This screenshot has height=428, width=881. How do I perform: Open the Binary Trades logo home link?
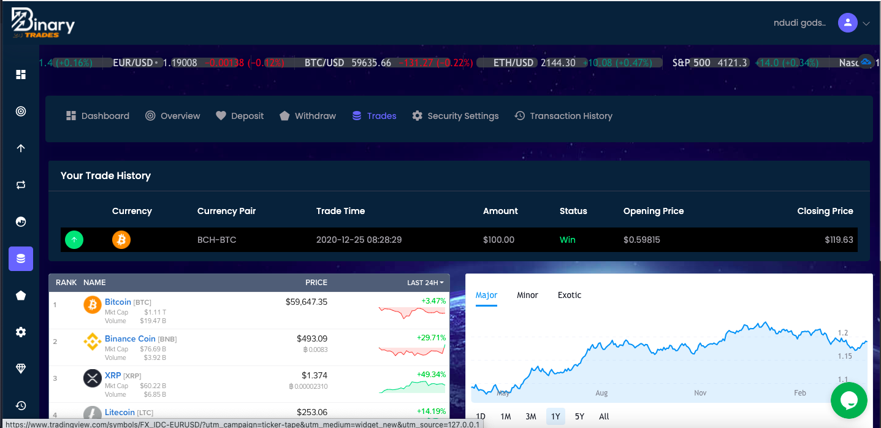(43, 23)
